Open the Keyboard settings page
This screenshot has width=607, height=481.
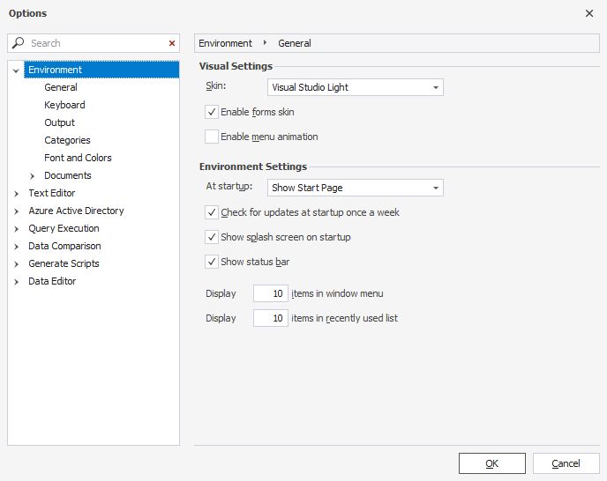[64, 105]
